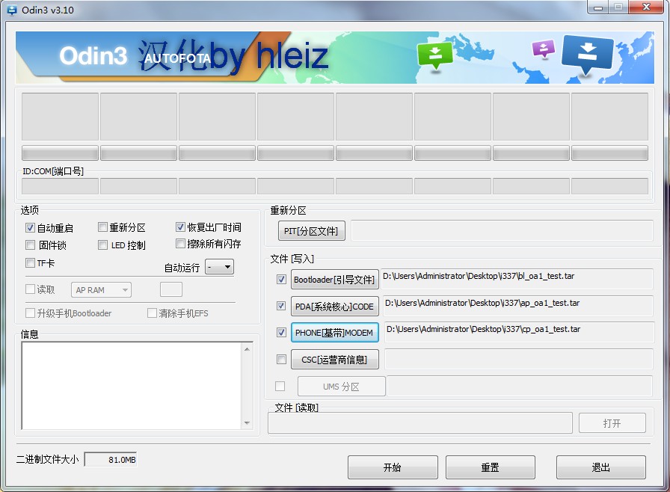
Task: Click the CSC[运营商信息] button
Action: (x=334, y=360)
